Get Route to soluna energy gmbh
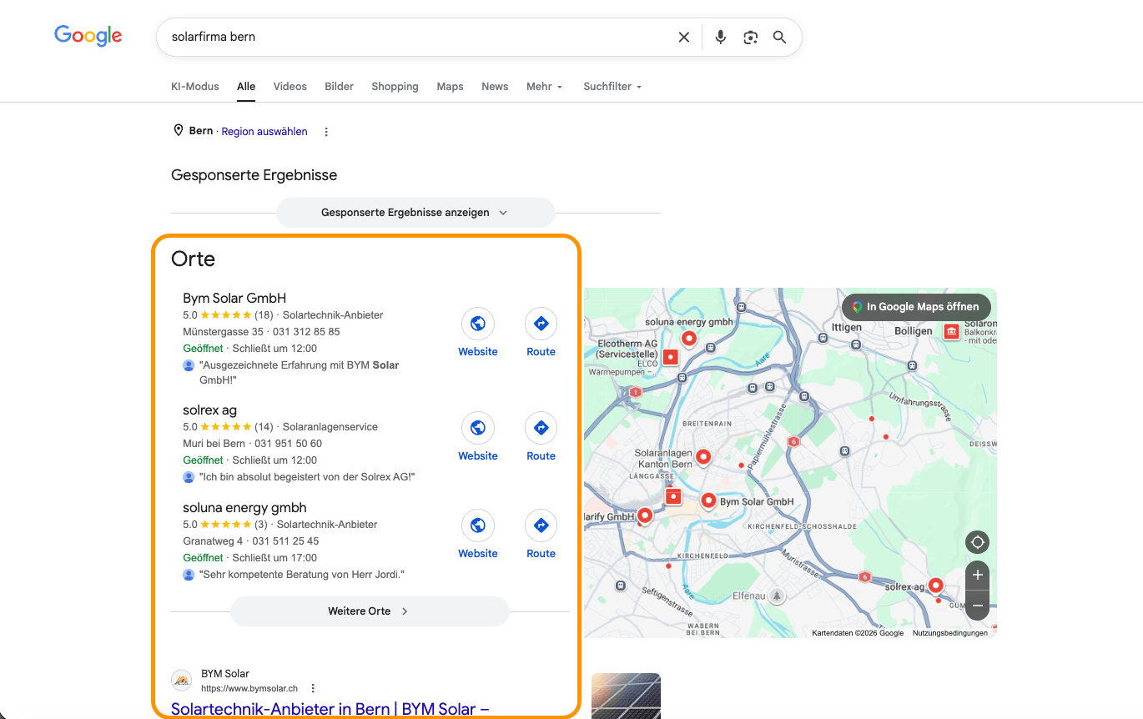The image size is (1143, 719). click(541, 525)
